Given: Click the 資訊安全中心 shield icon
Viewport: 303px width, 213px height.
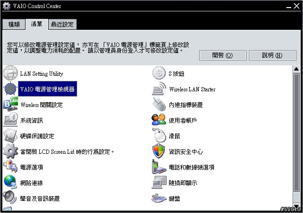Looking at the screenshot, I should pyautogui.click(x=159, y=151).
